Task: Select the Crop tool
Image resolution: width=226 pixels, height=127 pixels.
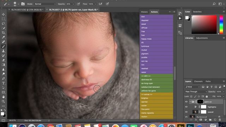Action: coord(4,33)
